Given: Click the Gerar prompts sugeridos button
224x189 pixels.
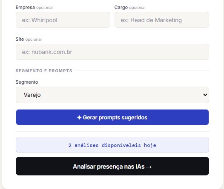Looking at the screenshot, I should tap(112, 117).
